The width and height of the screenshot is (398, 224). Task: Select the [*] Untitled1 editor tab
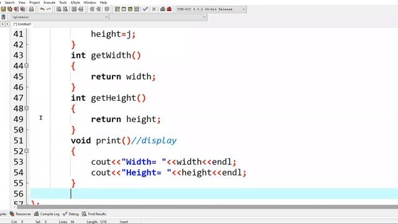click(22, 24)
